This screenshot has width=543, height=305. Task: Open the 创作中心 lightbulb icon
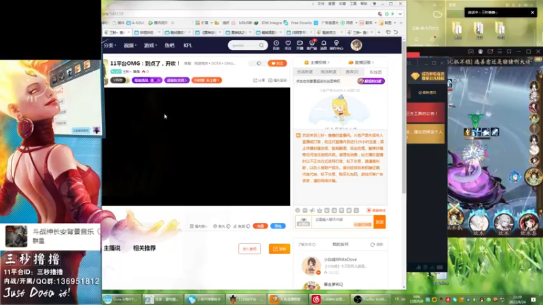click(336, 43)
